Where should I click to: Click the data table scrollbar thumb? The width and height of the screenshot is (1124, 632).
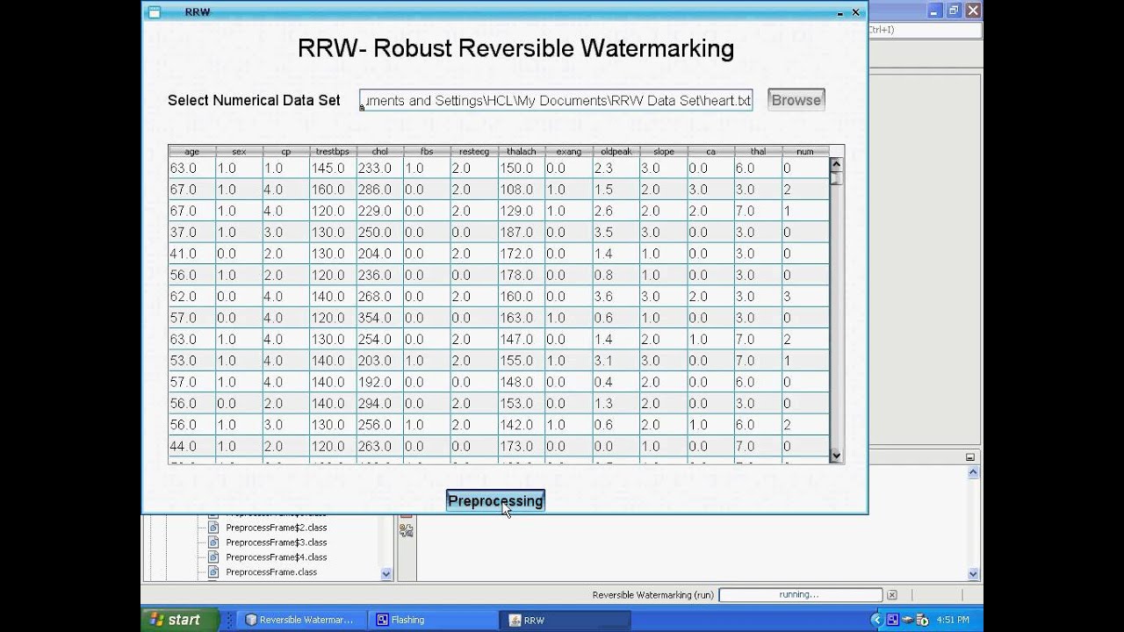836,179
